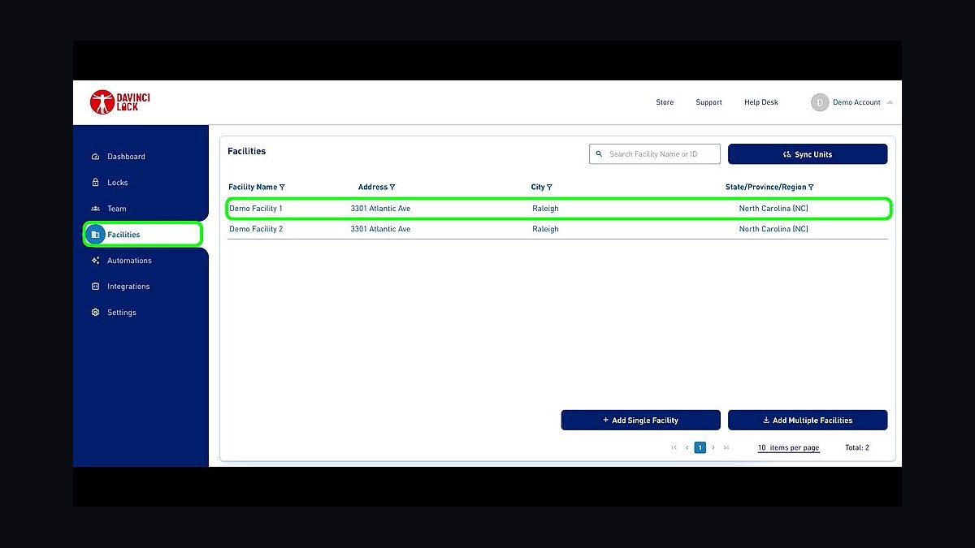Go to last page of results
The image size is (975, 548).
(x=726, y=447)
